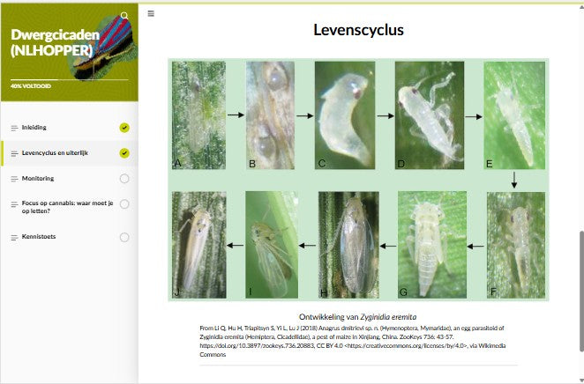Click empty status circle for Focus op cannabis
584x384 pixels.
point(124,204)
